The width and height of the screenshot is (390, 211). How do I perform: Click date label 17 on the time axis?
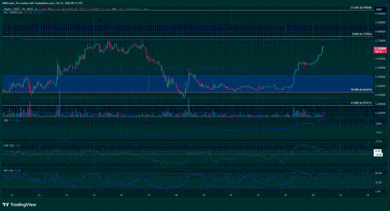click(148, 195)
